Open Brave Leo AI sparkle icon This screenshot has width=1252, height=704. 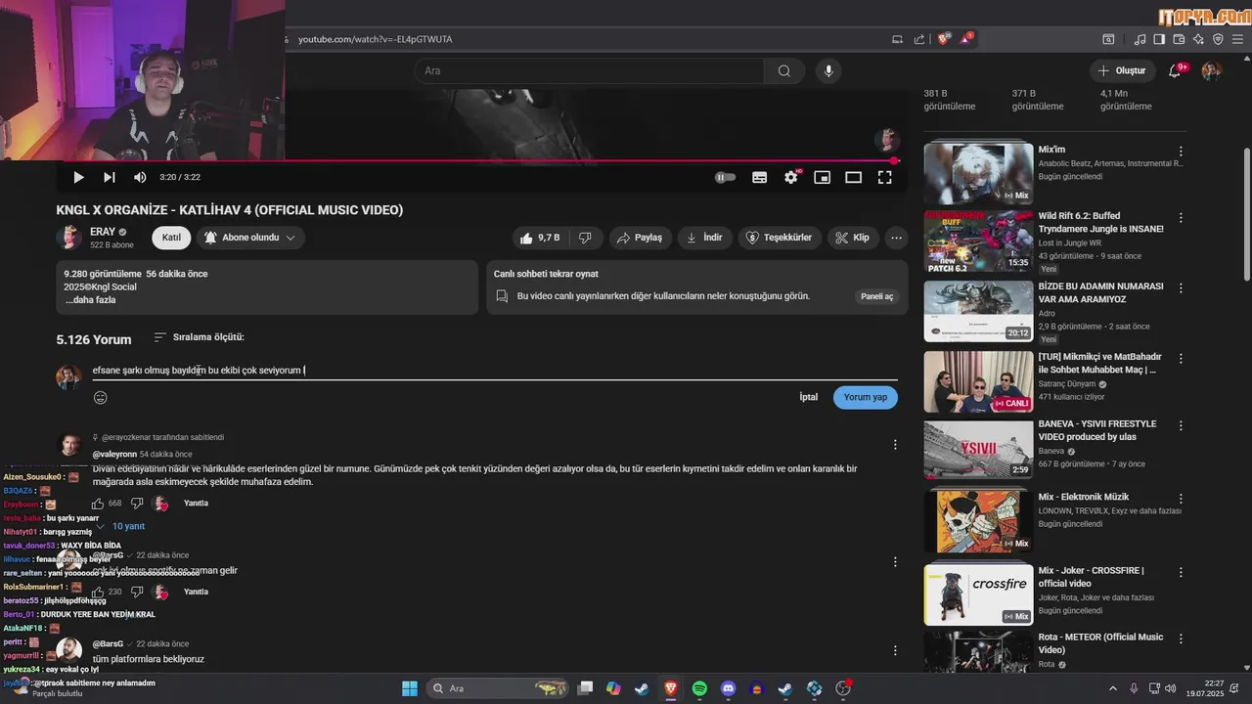click(x=1198, y=39)
